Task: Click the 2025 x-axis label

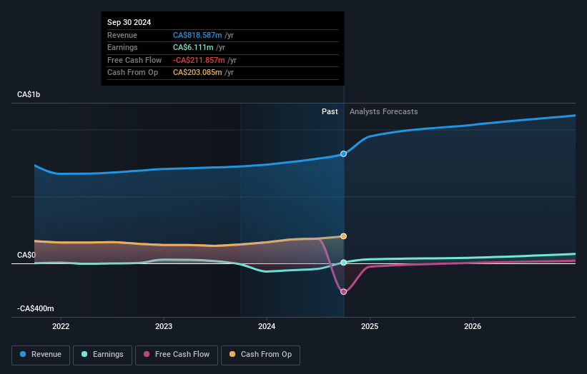Action: click(370, 326)
